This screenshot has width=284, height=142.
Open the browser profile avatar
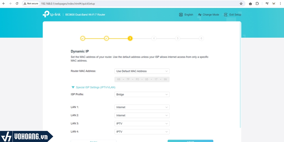point(274,3)
